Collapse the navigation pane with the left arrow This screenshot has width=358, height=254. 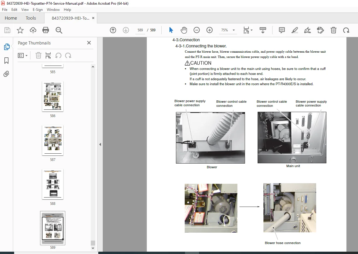tap(100, 144)
